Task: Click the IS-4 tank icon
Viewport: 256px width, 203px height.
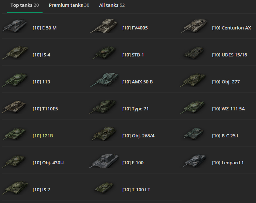Action: 15,53
